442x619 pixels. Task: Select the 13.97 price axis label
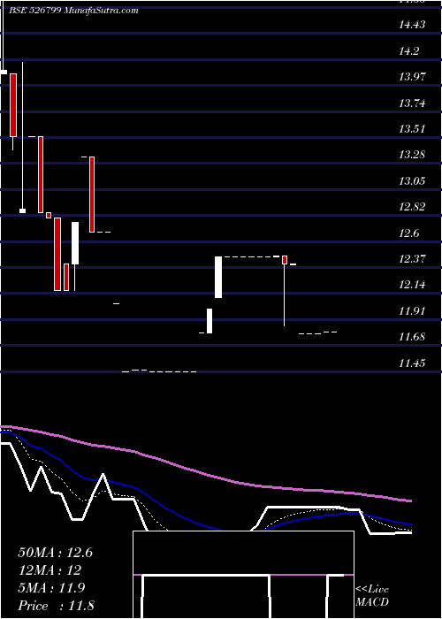pyautogui.click(x=412, y=77)
